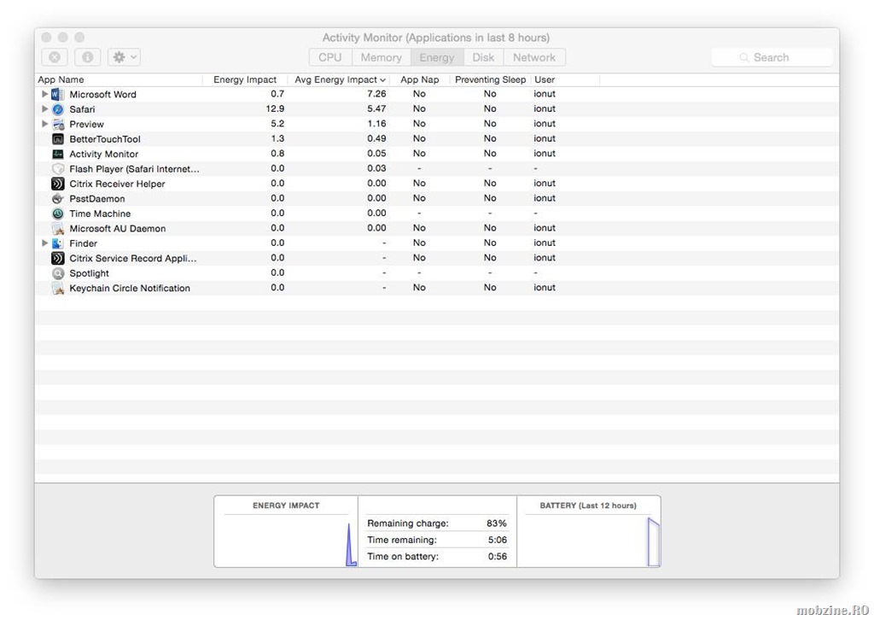Sort by App Nap column header

tap(420, 79)
